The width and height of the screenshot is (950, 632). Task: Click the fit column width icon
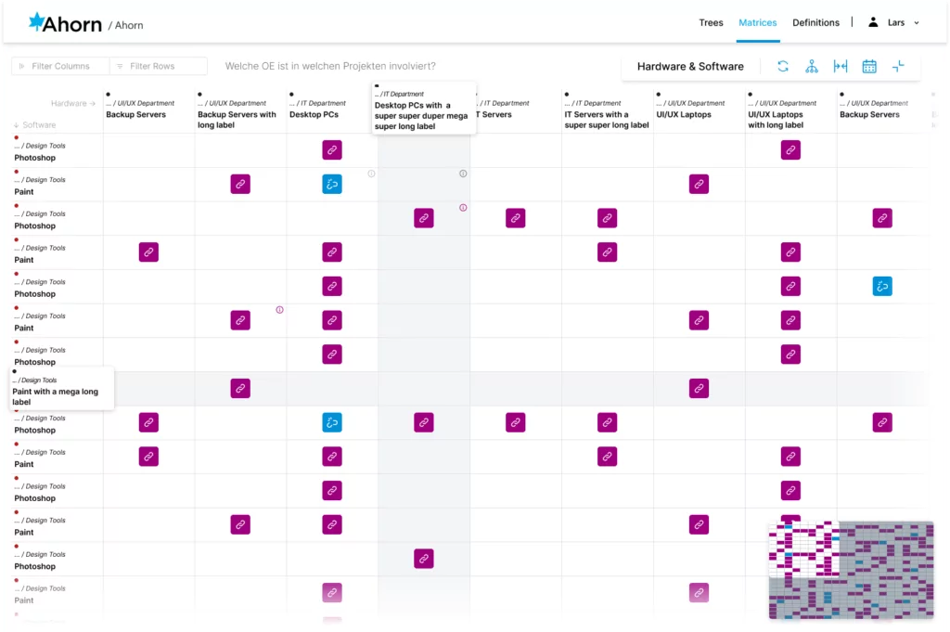point(841,66)
